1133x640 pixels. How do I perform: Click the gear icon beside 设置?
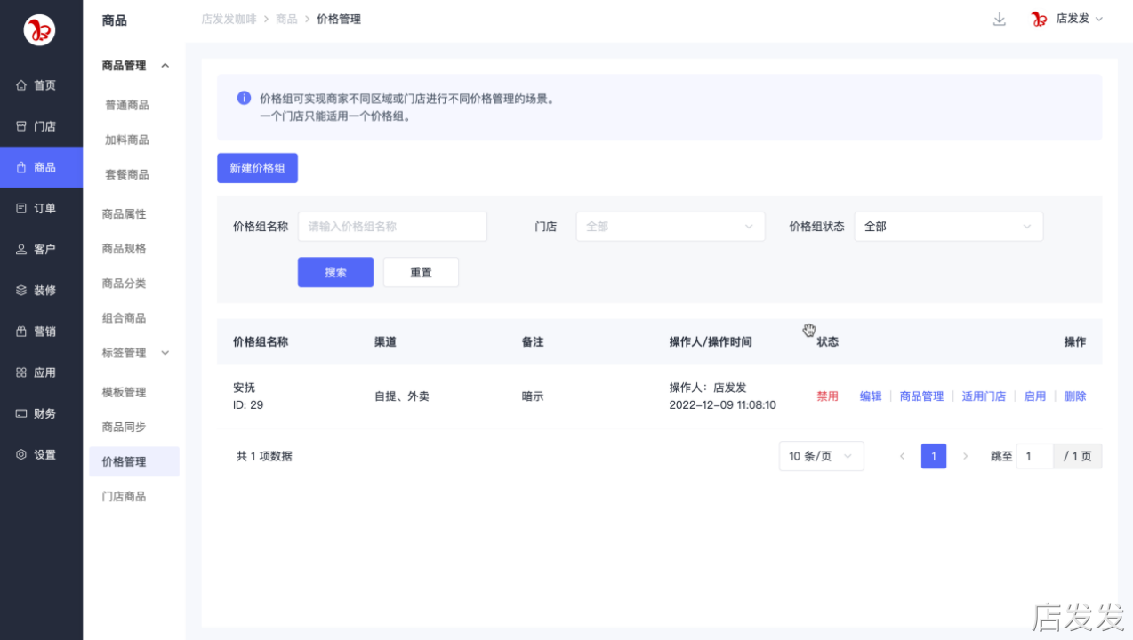[x=21, y=454]
